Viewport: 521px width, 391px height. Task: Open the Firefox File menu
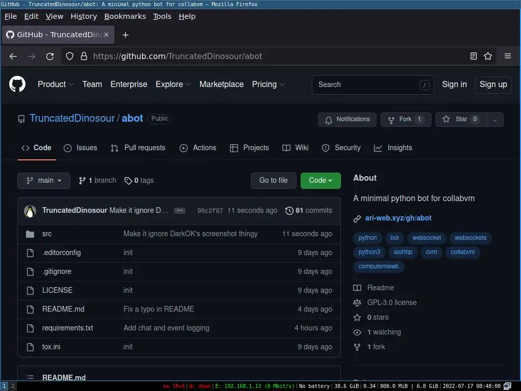[11, 16]
